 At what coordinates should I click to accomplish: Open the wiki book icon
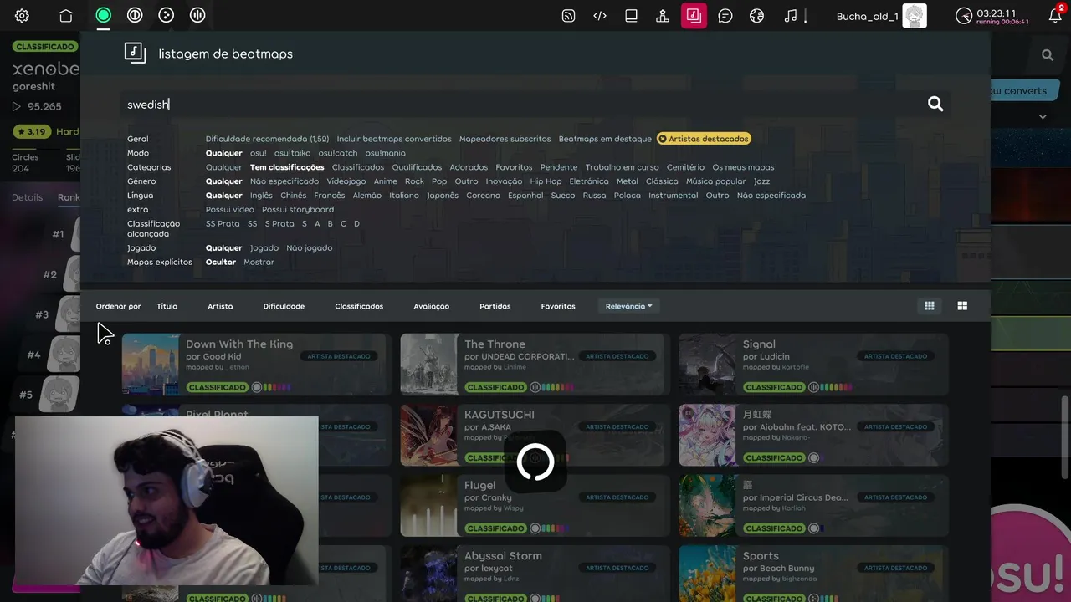pyautogui.click(x=631, y=15)
